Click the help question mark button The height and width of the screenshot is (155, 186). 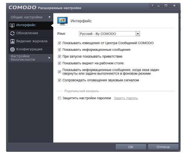tap(152, 5)
